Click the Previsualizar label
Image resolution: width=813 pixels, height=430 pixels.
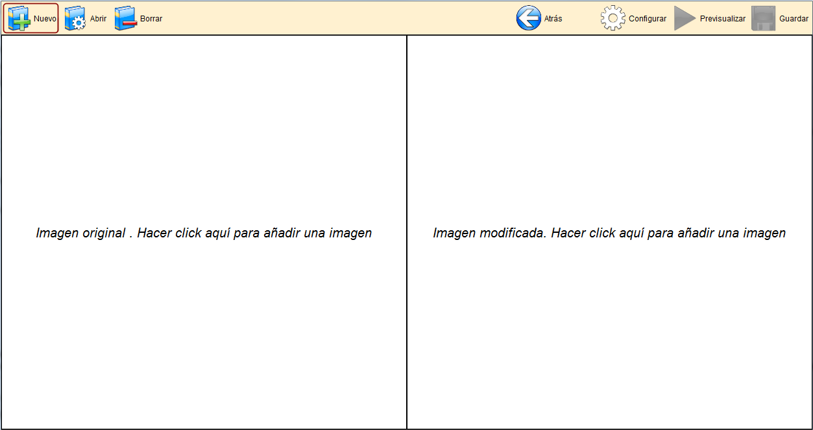point(723,19)
